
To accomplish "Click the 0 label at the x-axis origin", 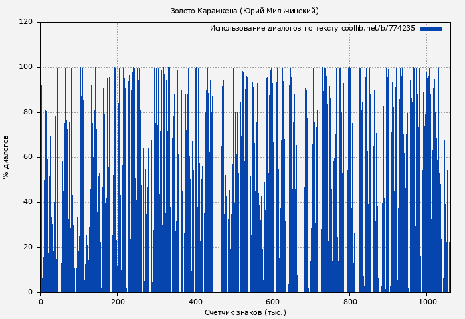I will coord(41,301).
